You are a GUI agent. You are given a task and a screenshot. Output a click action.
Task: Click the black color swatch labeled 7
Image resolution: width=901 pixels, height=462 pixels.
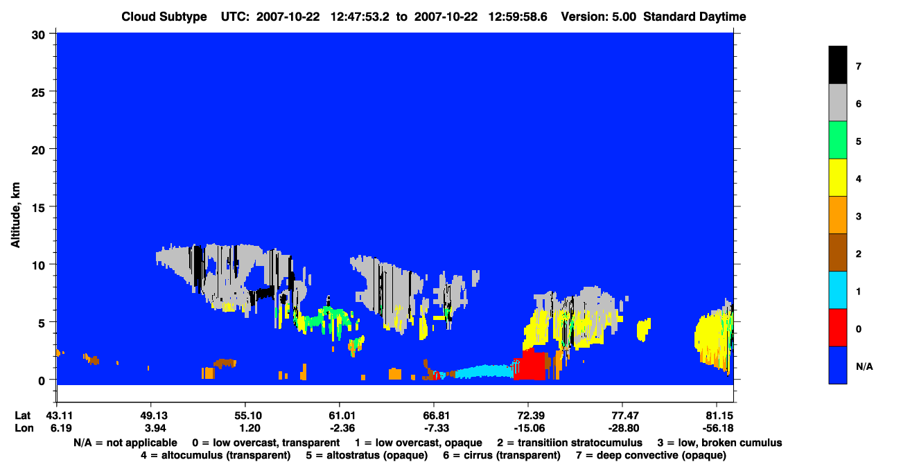(x=838, y=65)
